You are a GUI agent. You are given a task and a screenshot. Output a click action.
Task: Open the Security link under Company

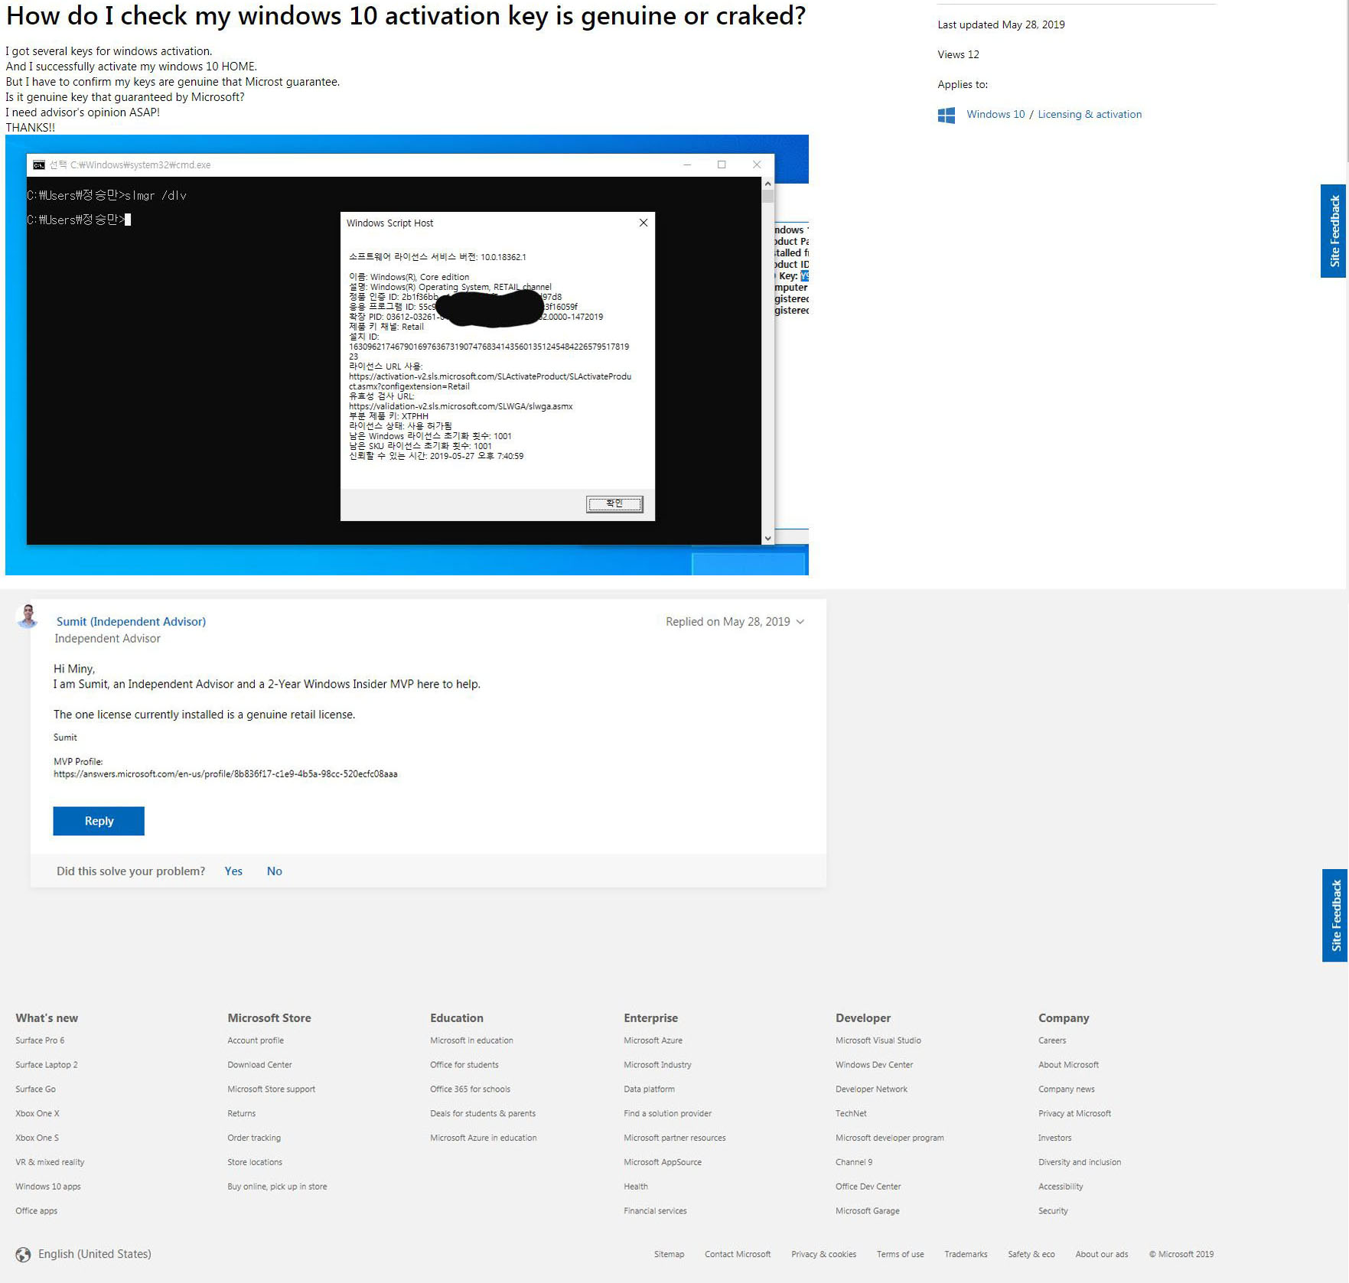(x=1053, y=1212)
